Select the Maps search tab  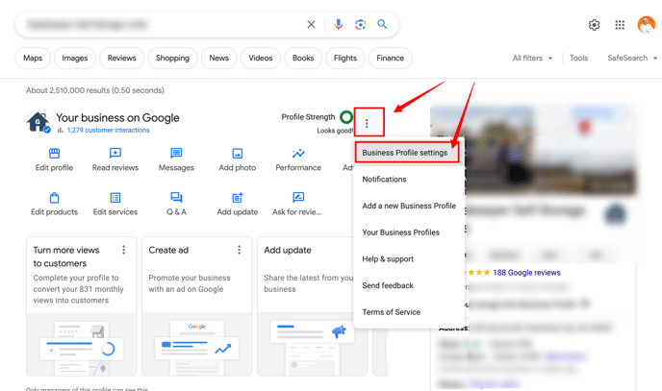pos(33,59)
